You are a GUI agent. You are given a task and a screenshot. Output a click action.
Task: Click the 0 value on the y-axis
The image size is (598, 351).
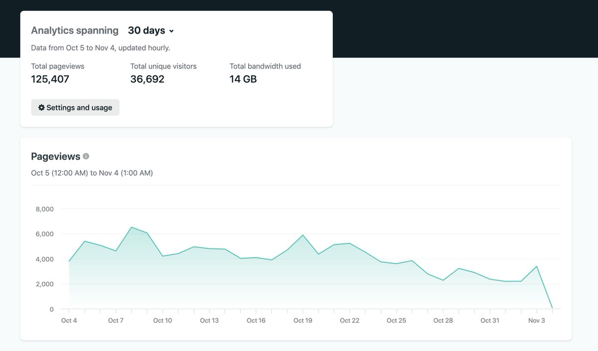(x=52, y=309)
